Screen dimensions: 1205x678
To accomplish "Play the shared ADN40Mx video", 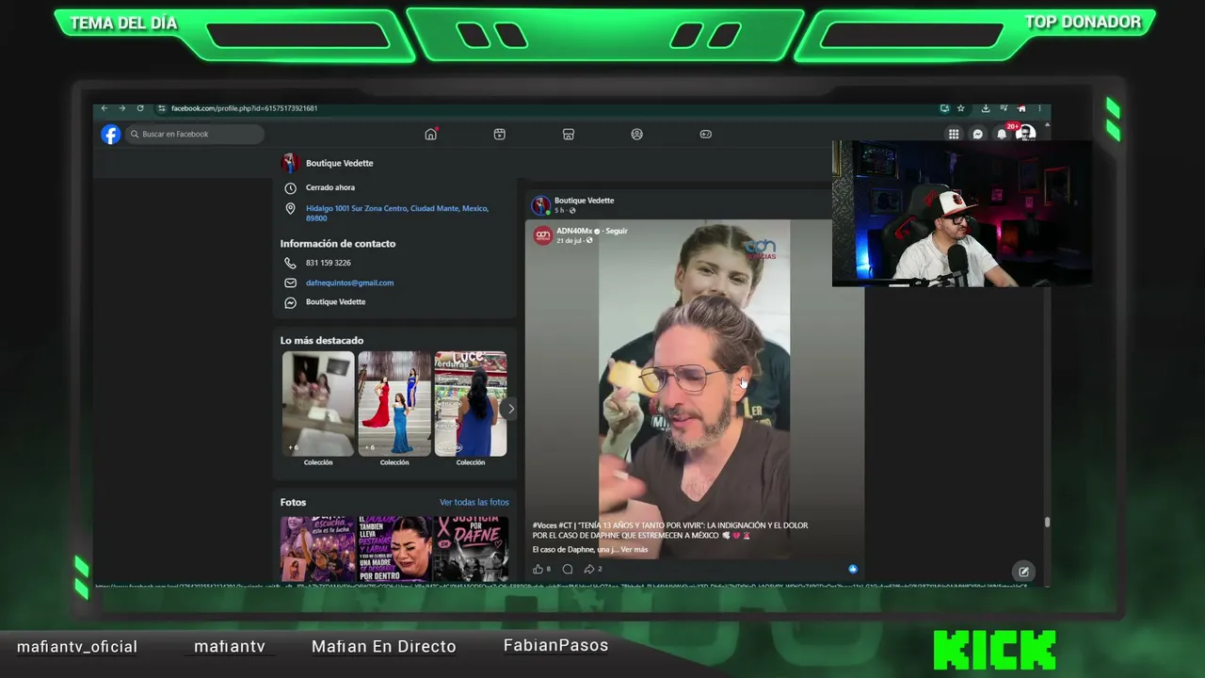I will (x=694, y=389).
